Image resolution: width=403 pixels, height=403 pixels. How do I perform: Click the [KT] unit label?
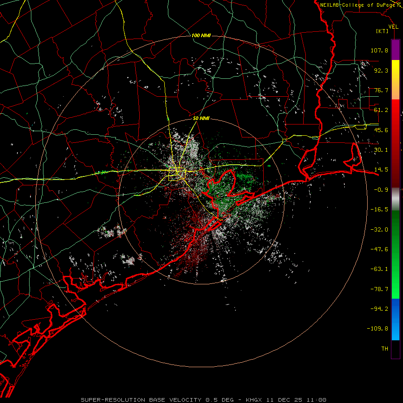click(x=382, y=31)
